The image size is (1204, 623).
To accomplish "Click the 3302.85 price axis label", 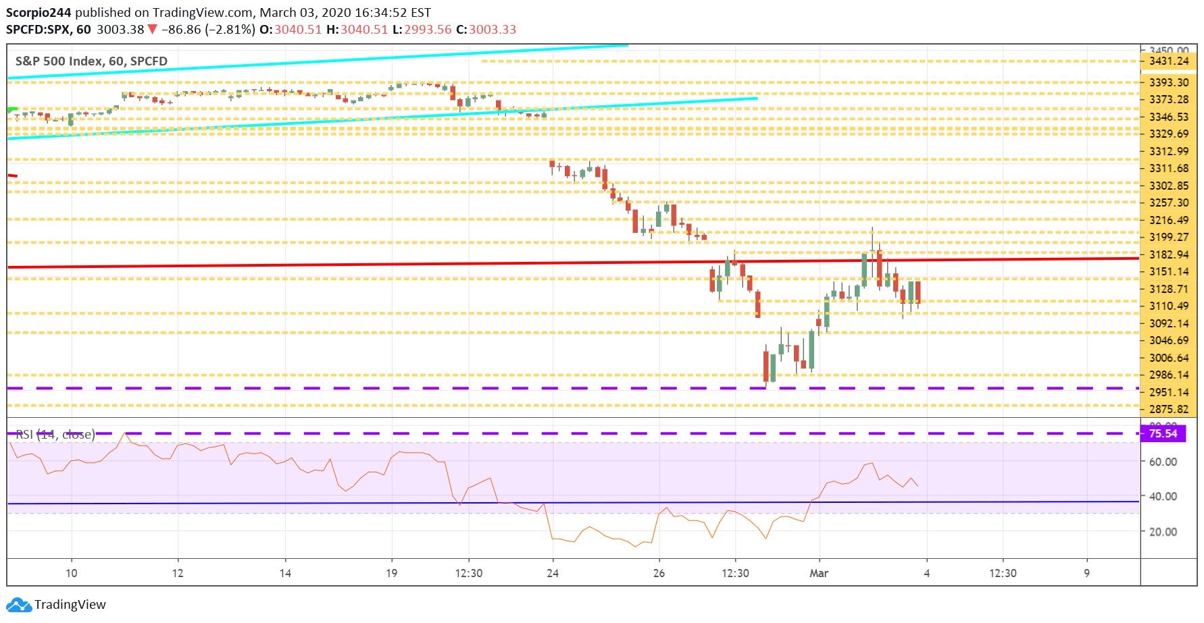I will tap(1169, 186).
